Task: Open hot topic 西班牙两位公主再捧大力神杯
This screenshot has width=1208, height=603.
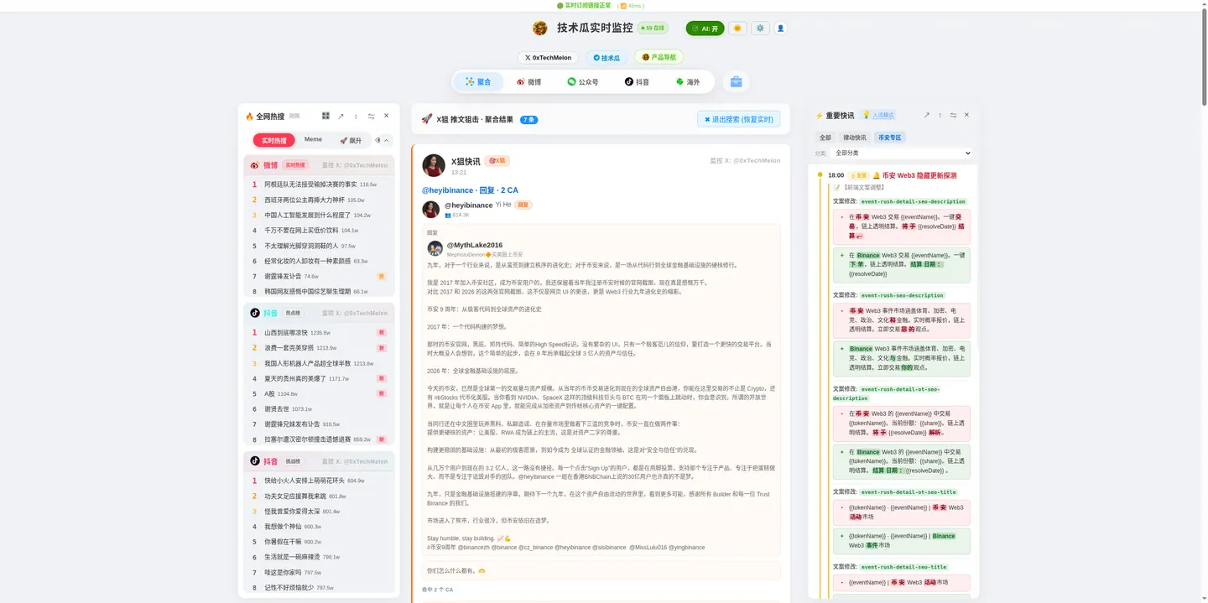Action: (x=305, y=200)
